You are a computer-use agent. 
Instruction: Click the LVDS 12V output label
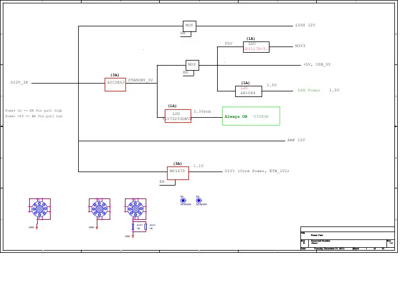305,26
